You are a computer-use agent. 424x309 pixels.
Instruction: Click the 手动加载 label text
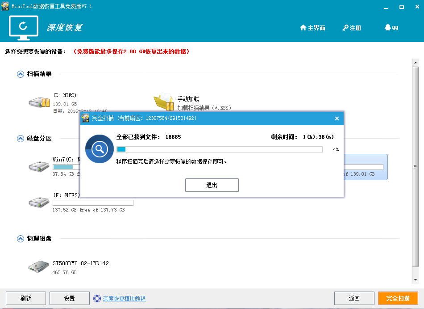point(188,99)
